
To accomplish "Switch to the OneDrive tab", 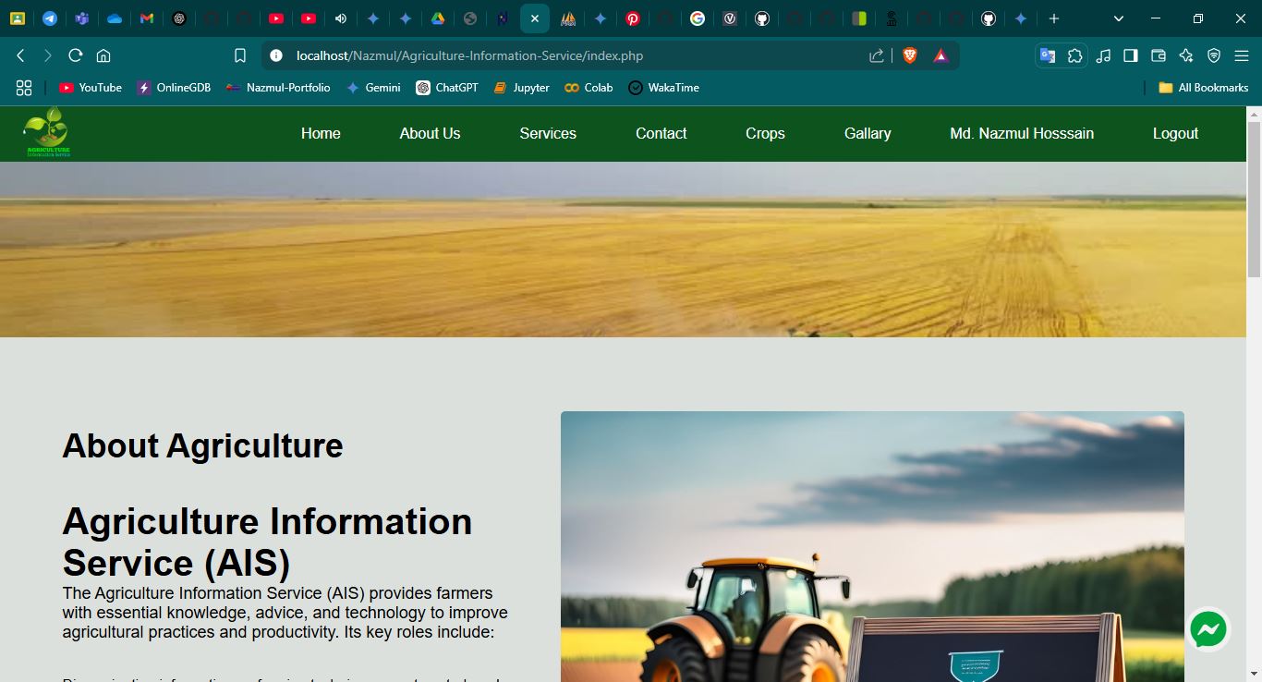I will 115,18.
